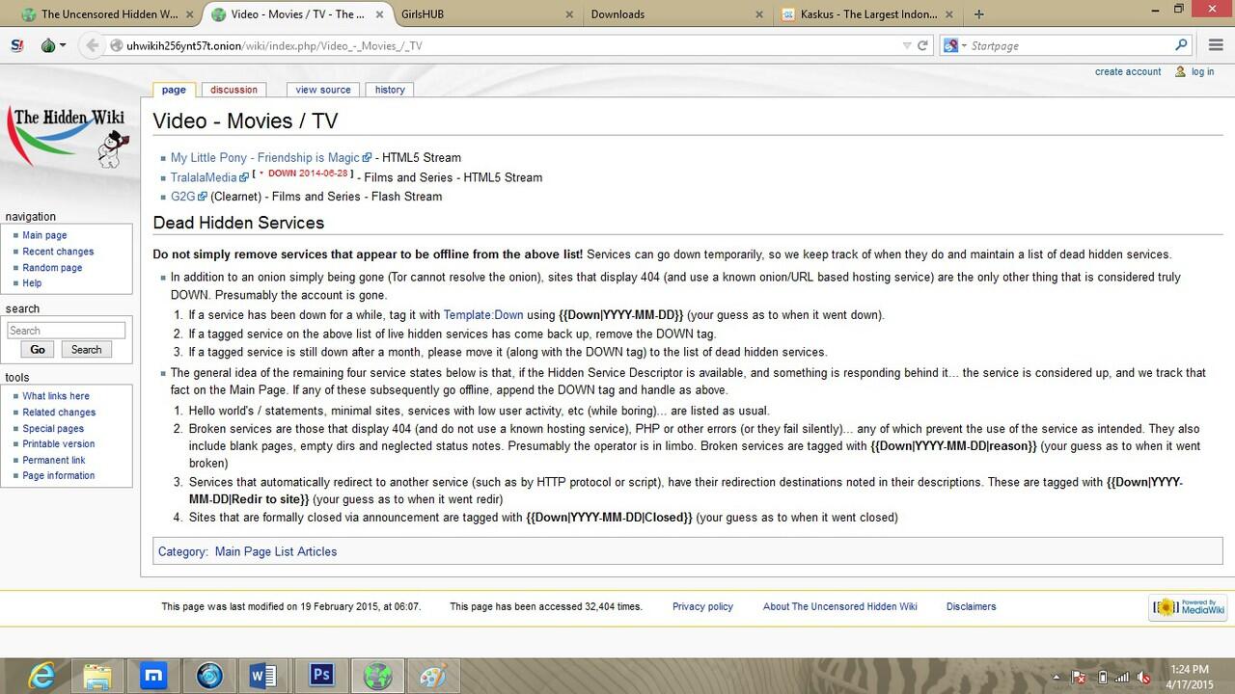
Task: Click the search magnifier in Startpage box
Action: (x=1181, y=45)
